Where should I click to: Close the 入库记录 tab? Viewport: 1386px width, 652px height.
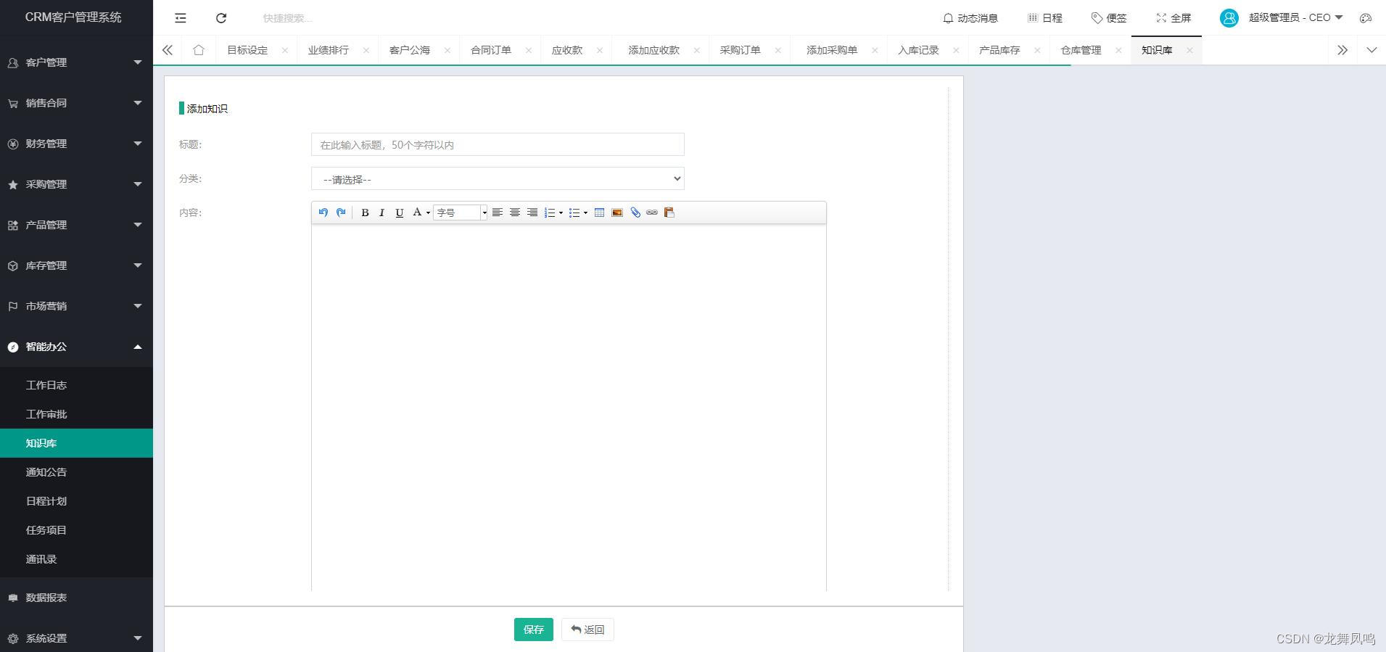click(956, 50)
